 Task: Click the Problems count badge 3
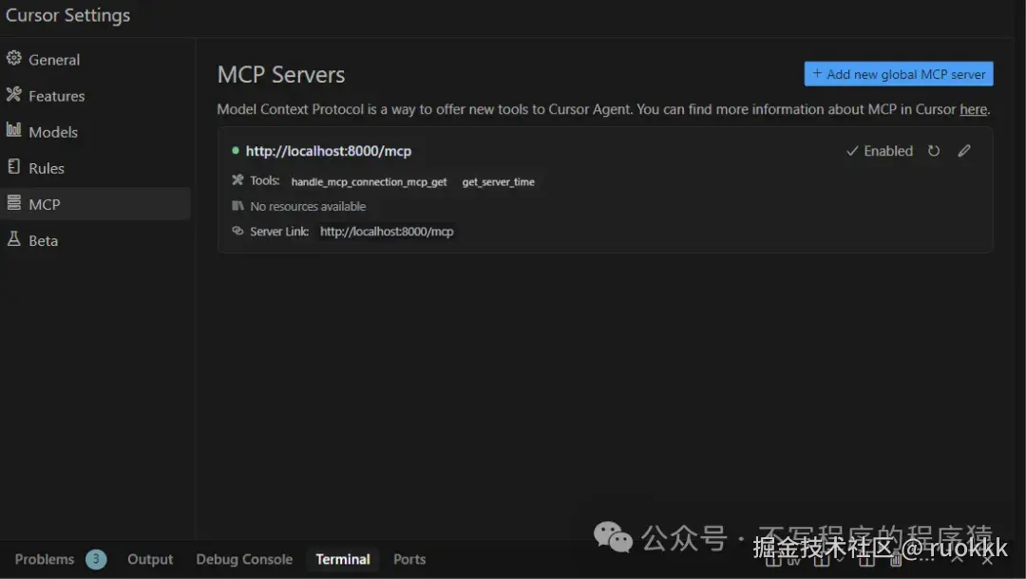[96, 559]
